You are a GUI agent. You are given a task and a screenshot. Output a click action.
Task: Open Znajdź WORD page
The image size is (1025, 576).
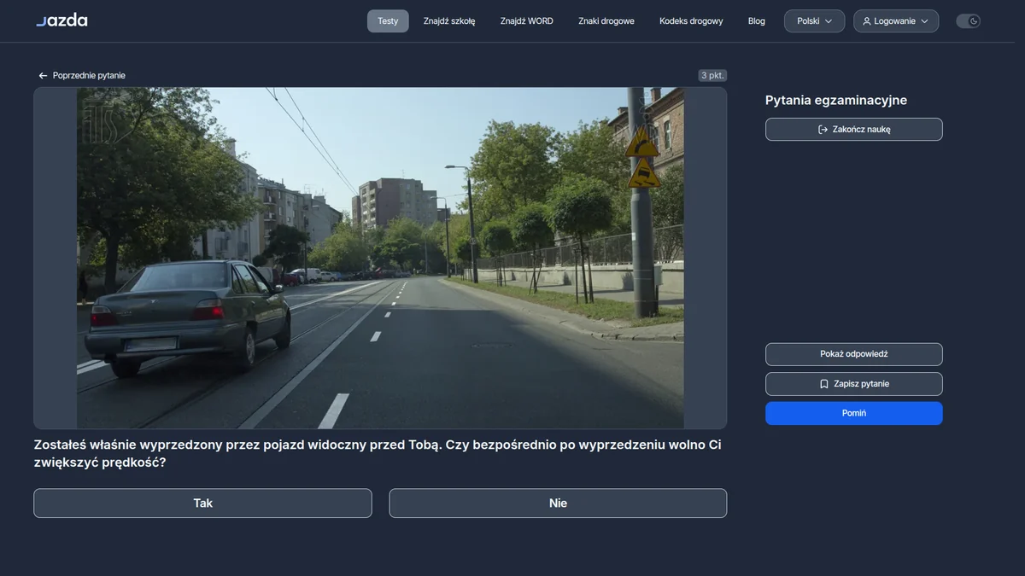tap(527, 21)
